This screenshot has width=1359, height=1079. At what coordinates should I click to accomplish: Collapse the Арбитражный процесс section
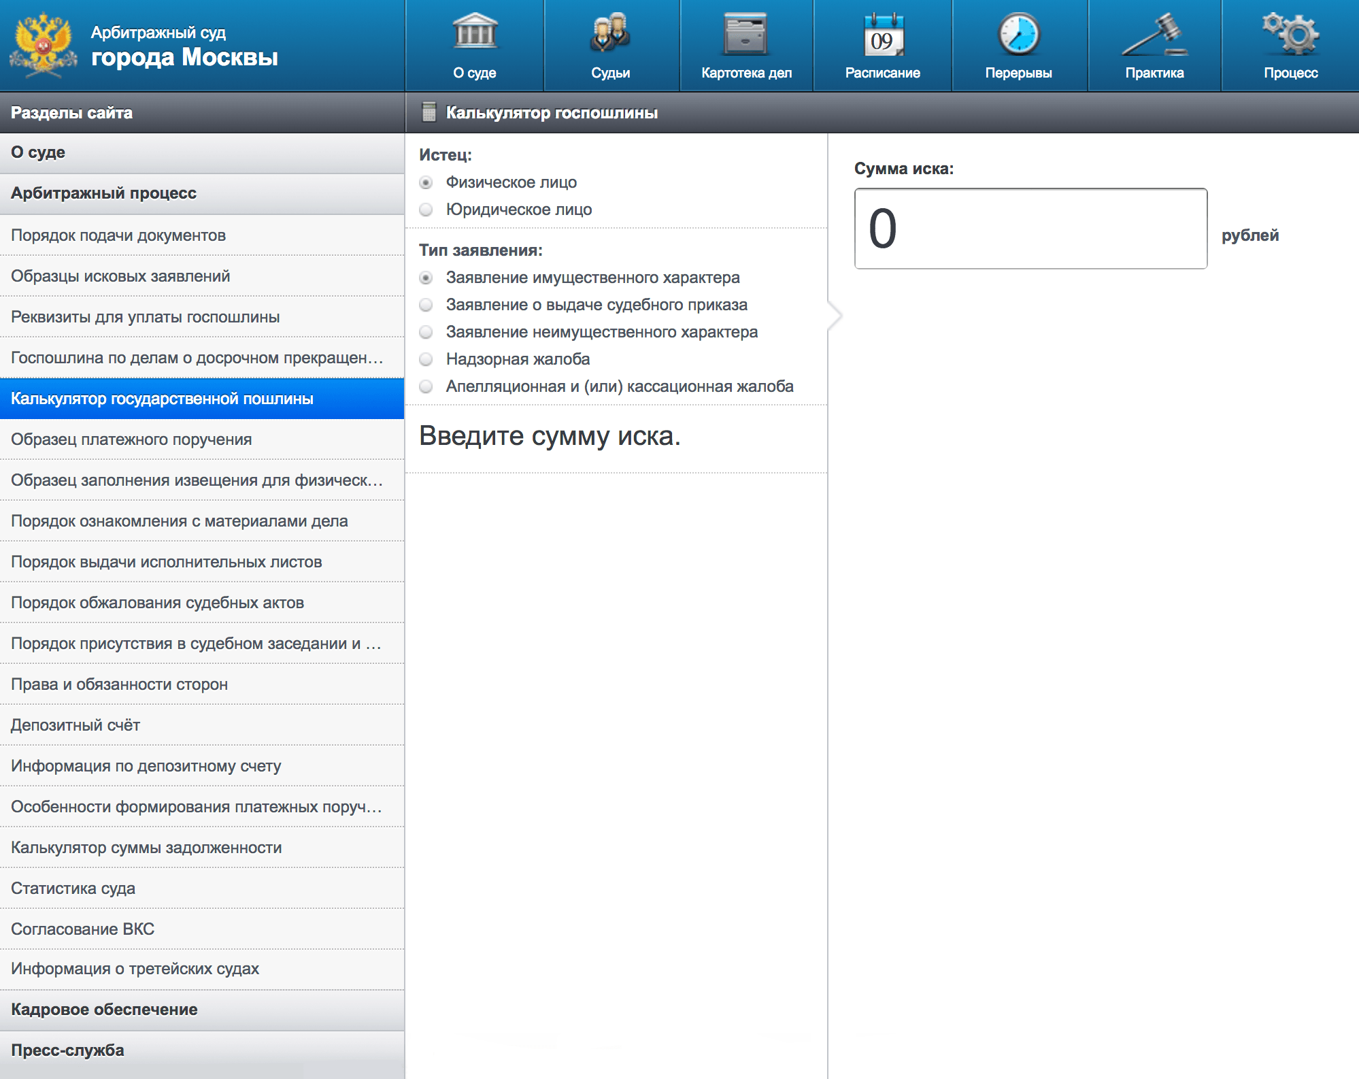(x=202, y=193)
